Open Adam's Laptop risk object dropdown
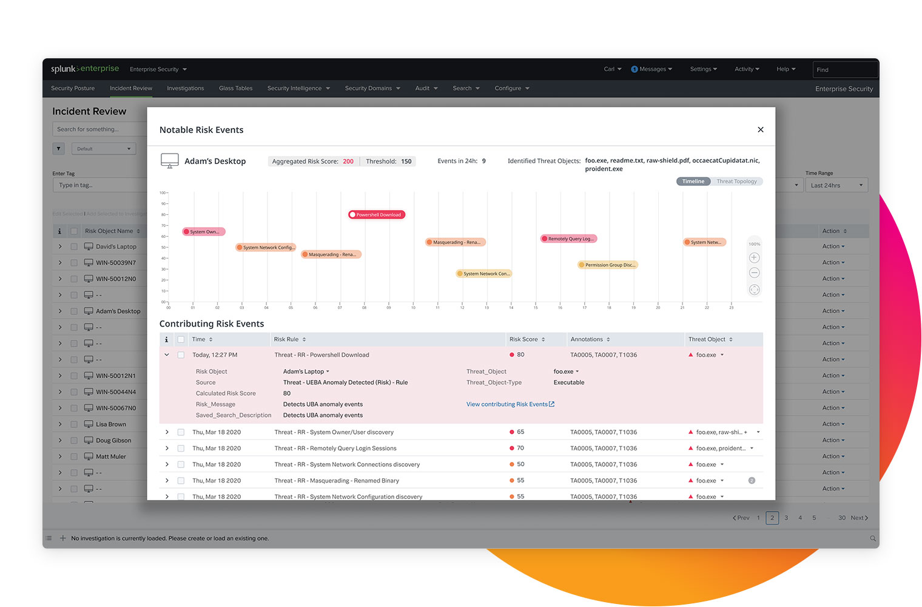The height and width of the screenshot is (607, 922). (x=306, y=371)
